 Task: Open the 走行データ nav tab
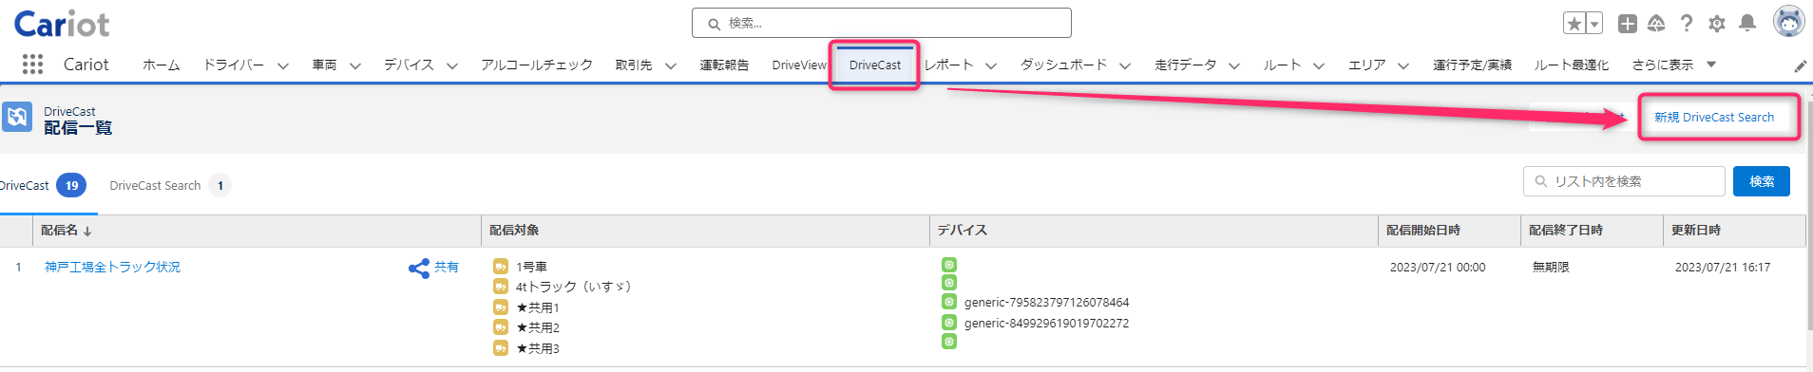tap(1186, 65)
